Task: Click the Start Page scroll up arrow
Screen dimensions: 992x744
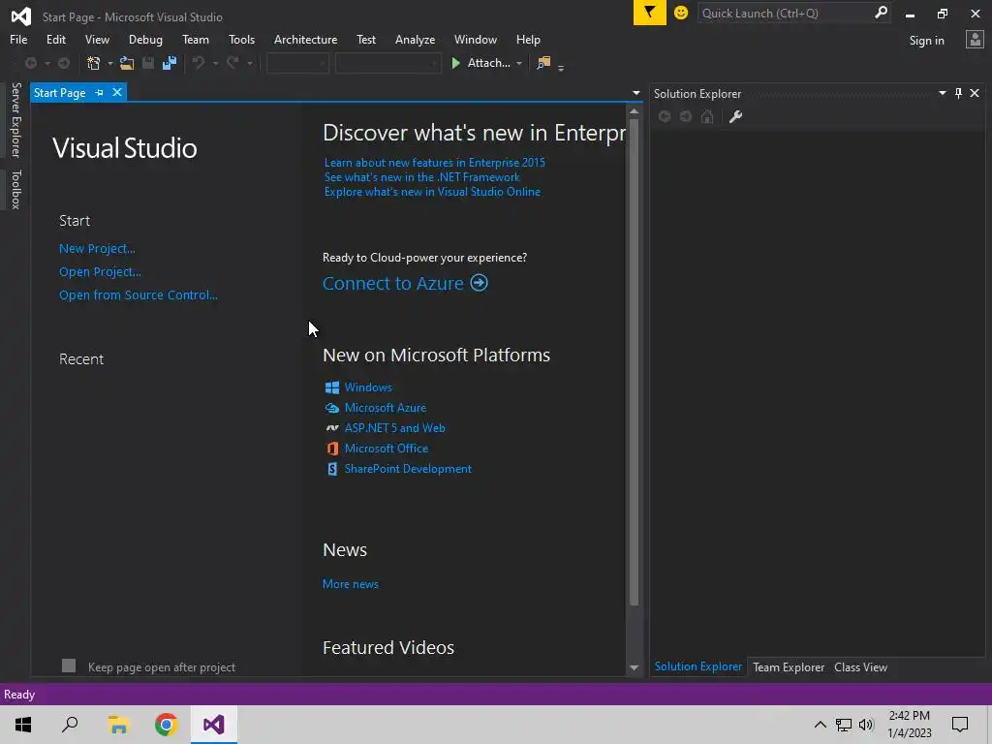Action: [634, 111]
